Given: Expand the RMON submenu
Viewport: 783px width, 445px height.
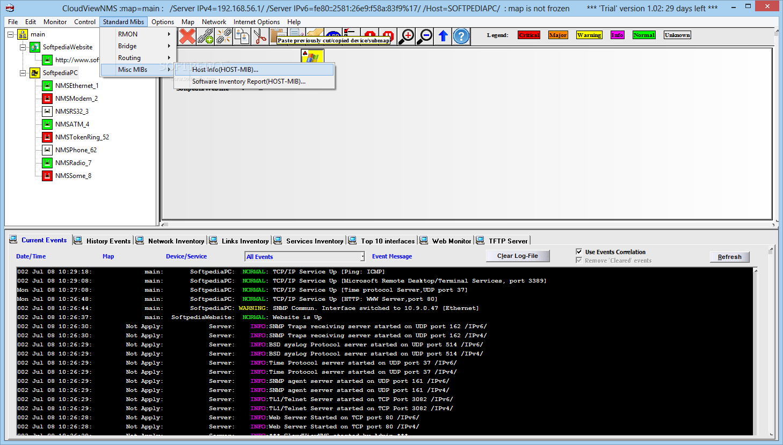Looking at the screenshot, I should (x=137, y=34).
